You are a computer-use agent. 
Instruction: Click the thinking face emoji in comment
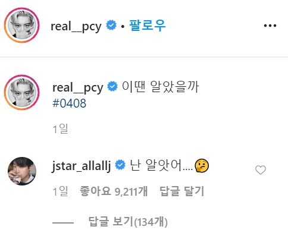(x=202, y=165)
